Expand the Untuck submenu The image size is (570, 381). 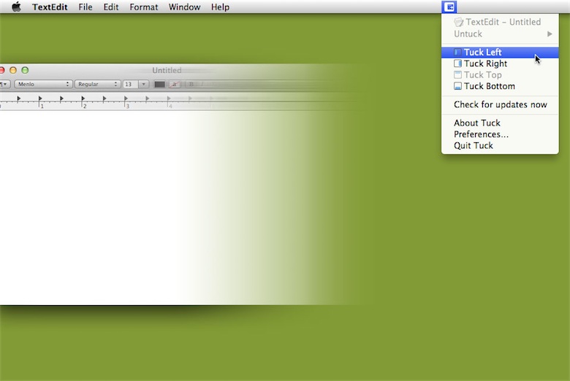coord(500,34)
